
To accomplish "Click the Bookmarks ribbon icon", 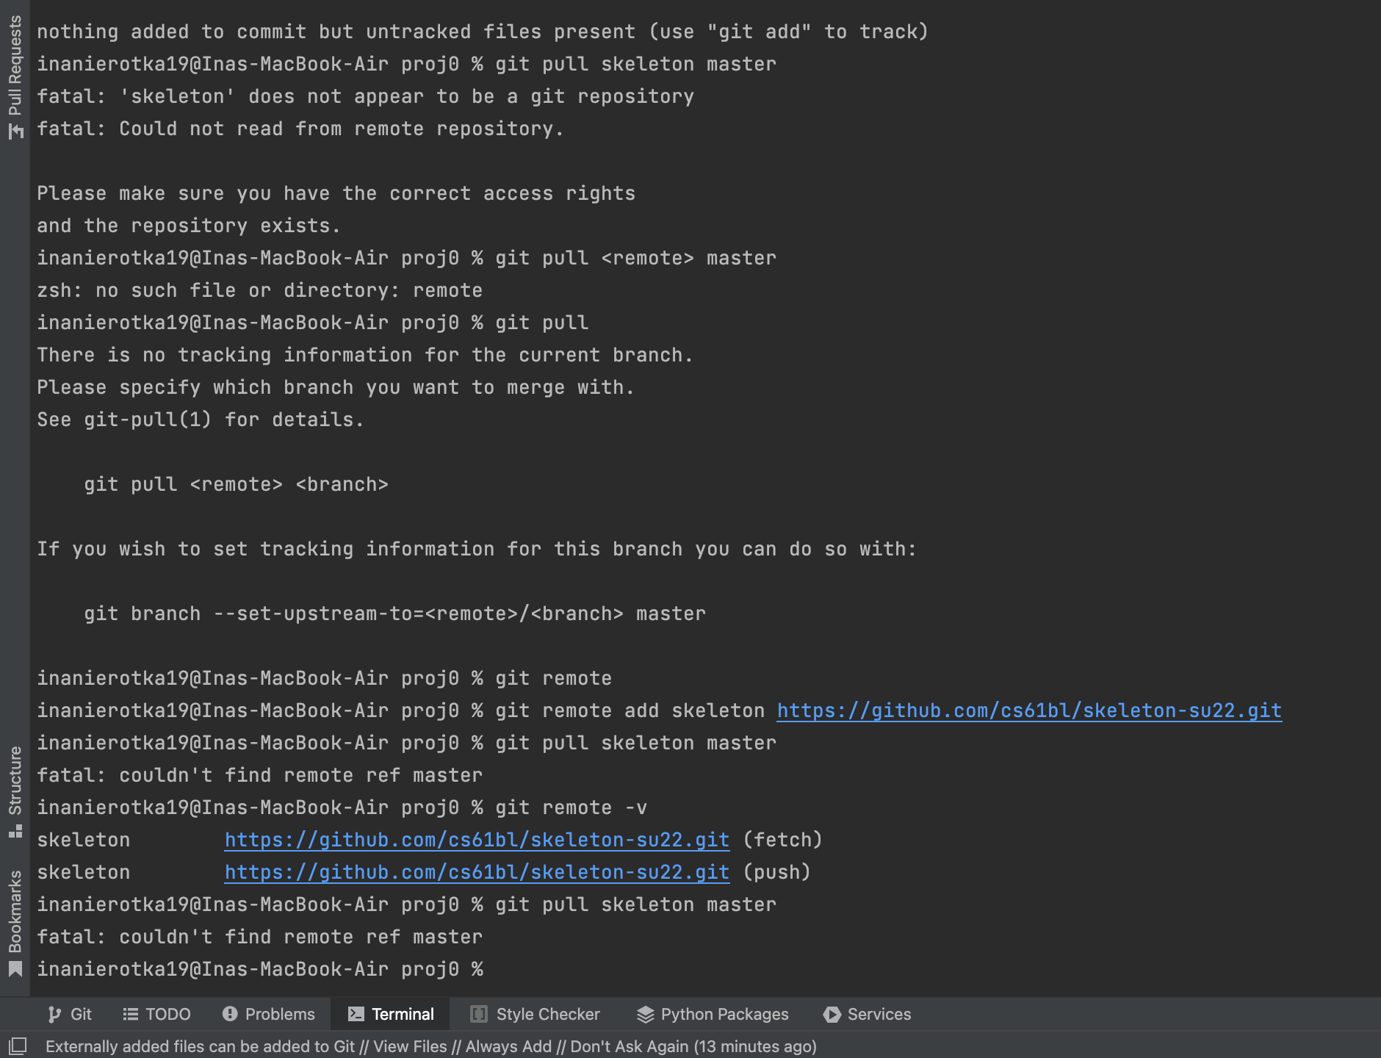I will tap(15, 969).
